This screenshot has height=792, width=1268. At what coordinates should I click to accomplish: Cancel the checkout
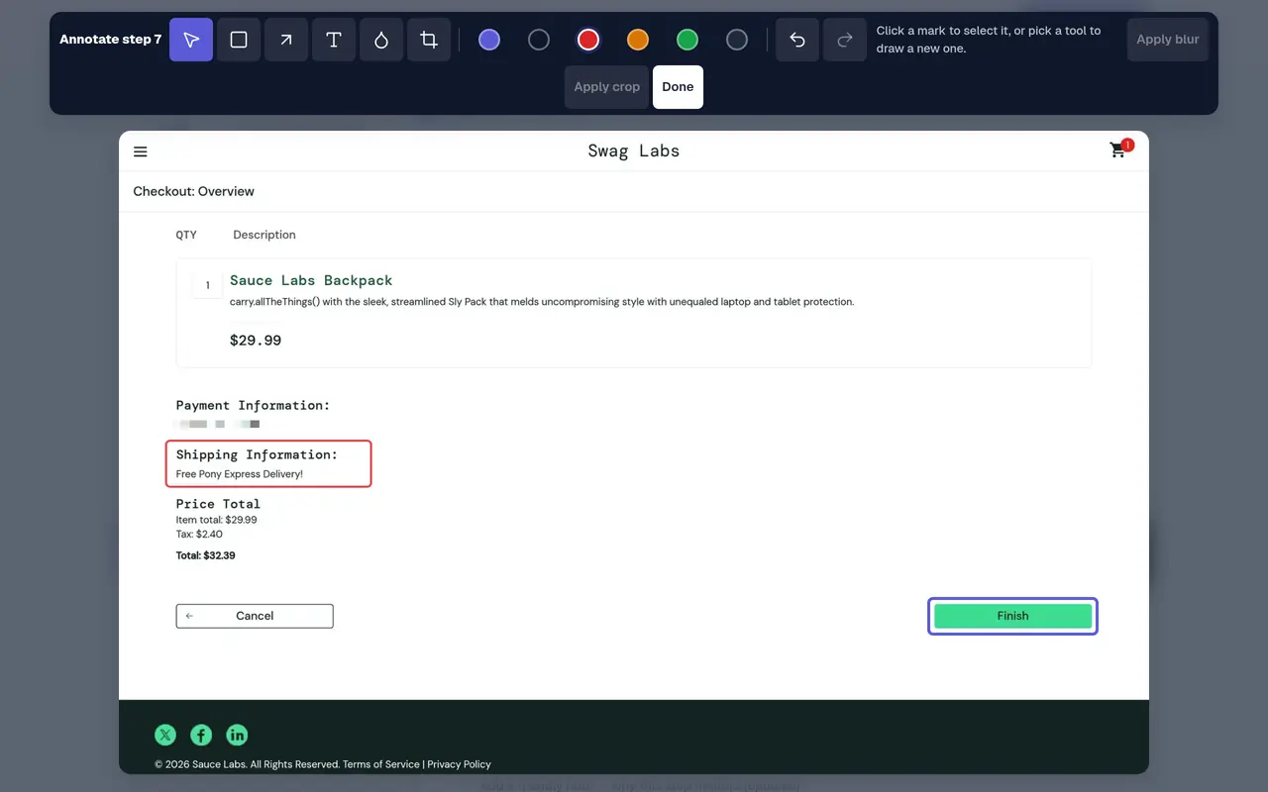pyautogui.click(x=255, y=616)
